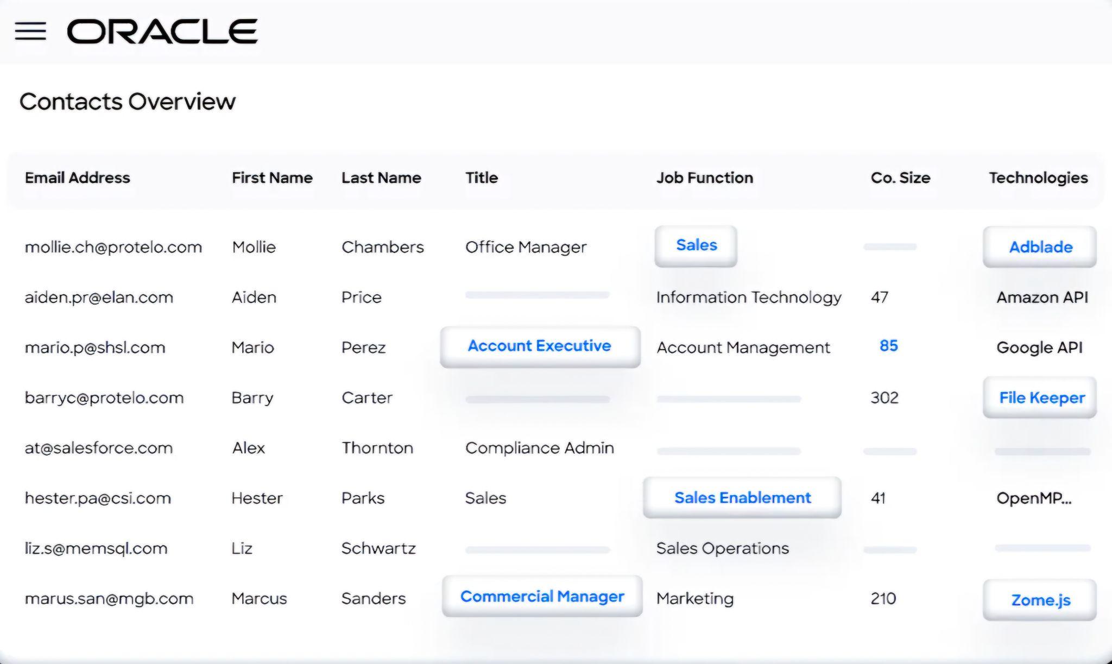The image size is (1112, 664).
Task: Open the hamburger menu icon
Action: tap(30, 31)
